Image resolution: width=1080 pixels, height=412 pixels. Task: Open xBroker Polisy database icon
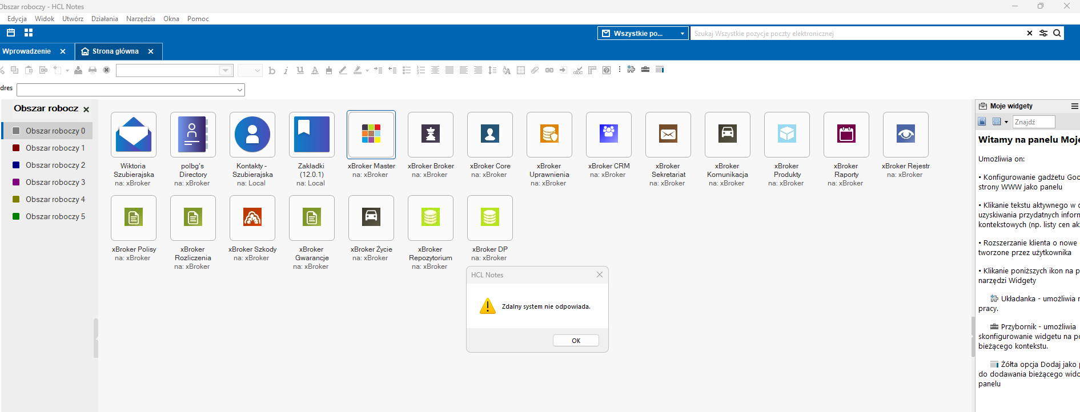click(x=133, y=218)
